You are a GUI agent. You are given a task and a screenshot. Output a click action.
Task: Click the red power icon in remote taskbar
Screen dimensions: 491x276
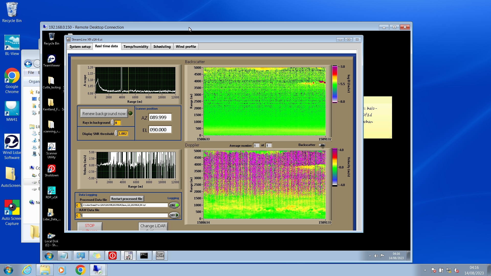pyautogui.click(x=113, y=255)
